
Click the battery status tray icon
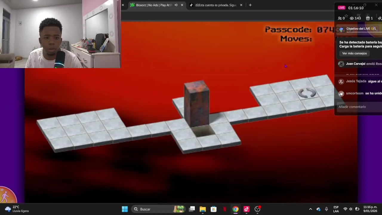(x=357, y=209)
